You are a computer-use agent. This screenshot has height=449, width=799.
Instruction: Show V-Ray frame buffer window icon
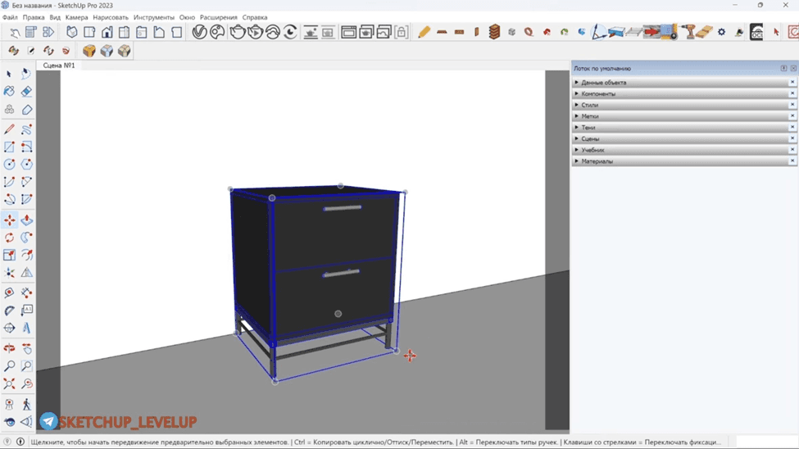click(348, 32)
